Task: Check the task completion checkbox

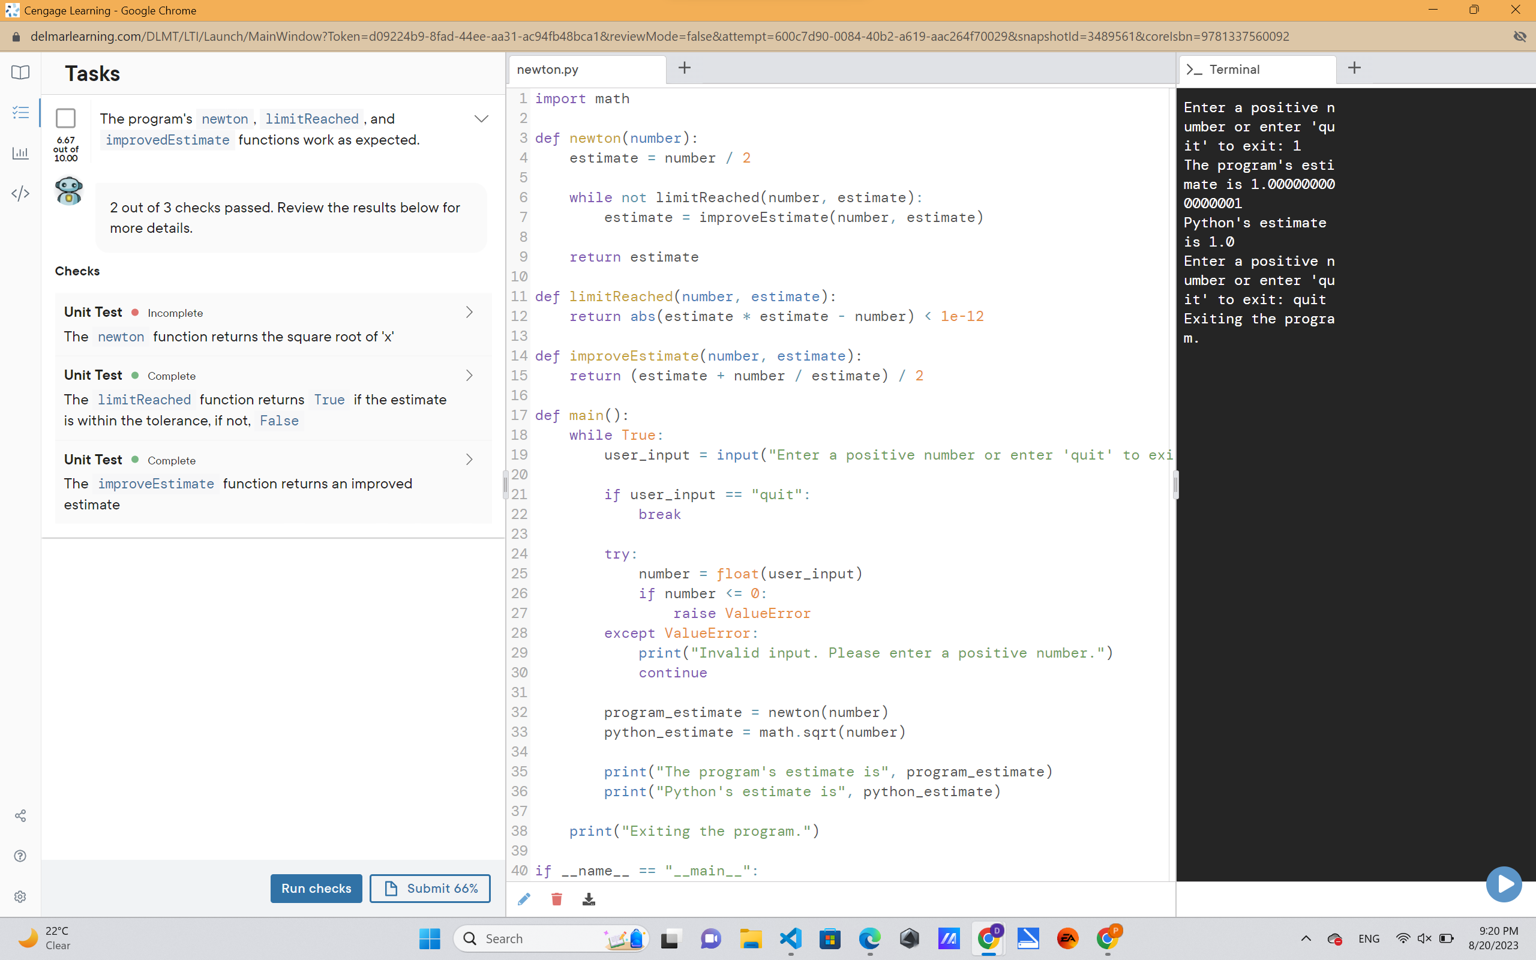Action: click(x=65, y=118)
